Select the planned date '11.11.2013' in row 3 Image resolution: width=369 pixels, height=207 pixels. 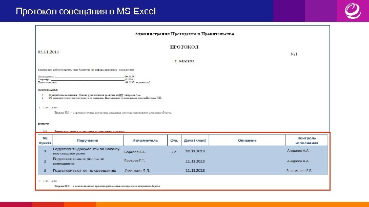coord(195,171)
